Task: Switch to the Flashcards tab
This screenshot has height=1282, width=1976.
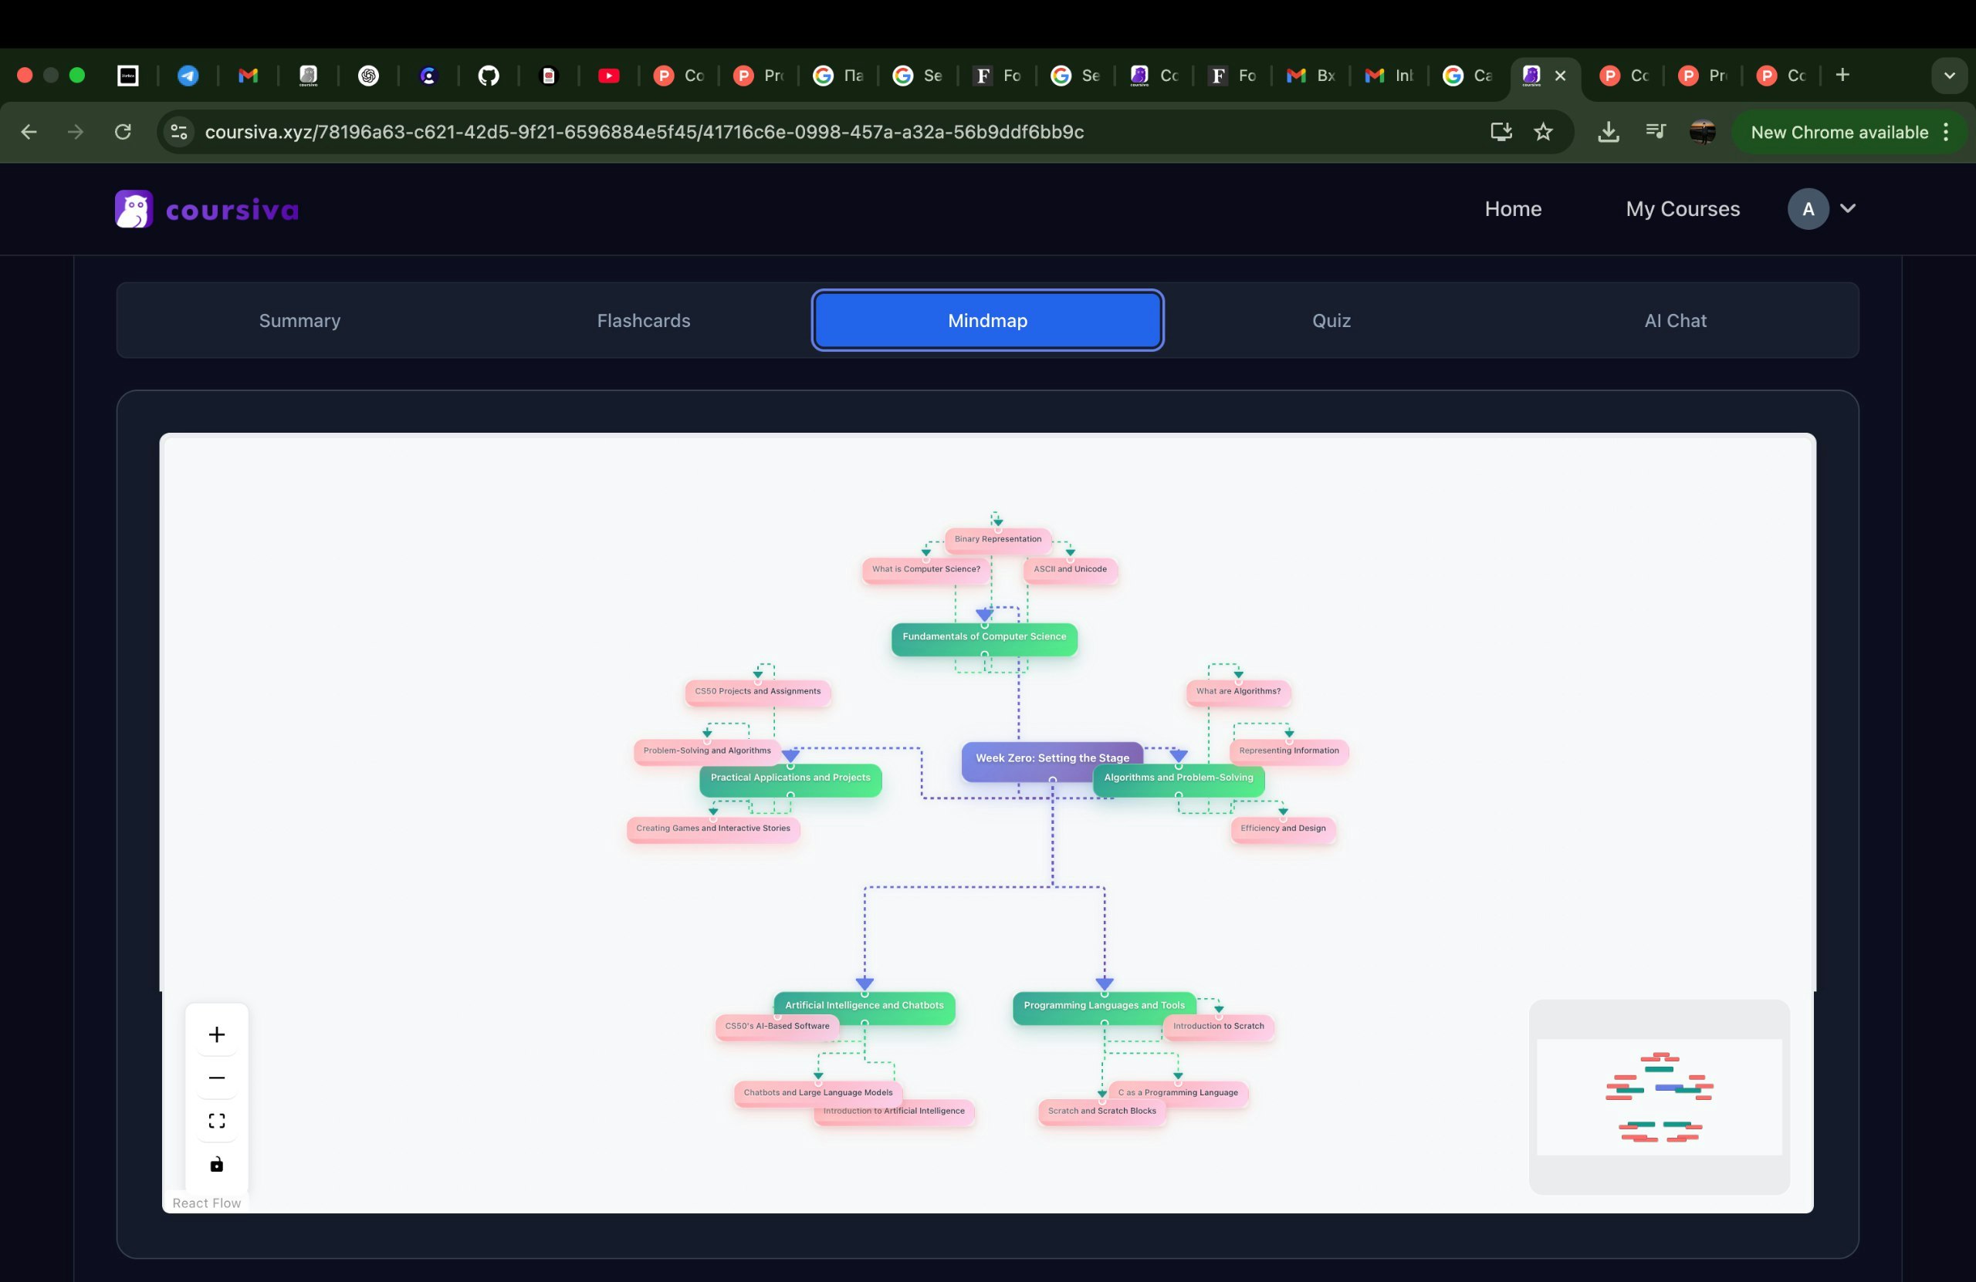Action: coord(644,320)
